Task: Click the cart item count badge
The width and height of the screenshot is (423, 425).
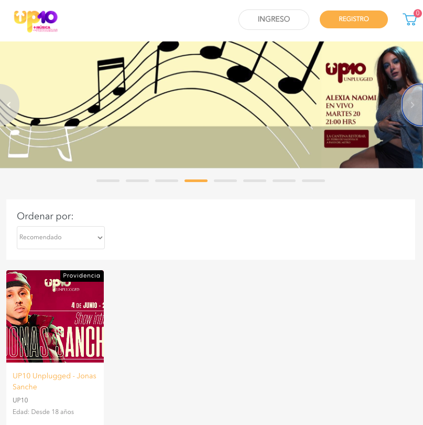Action: click(418, 13)
